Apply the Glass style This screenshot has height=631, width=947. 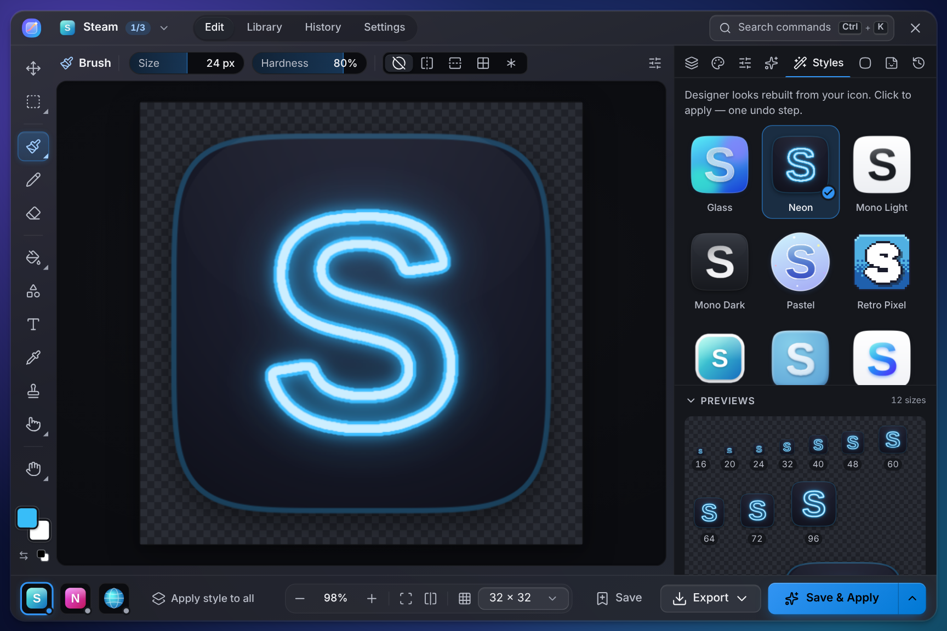coord(720,173)
